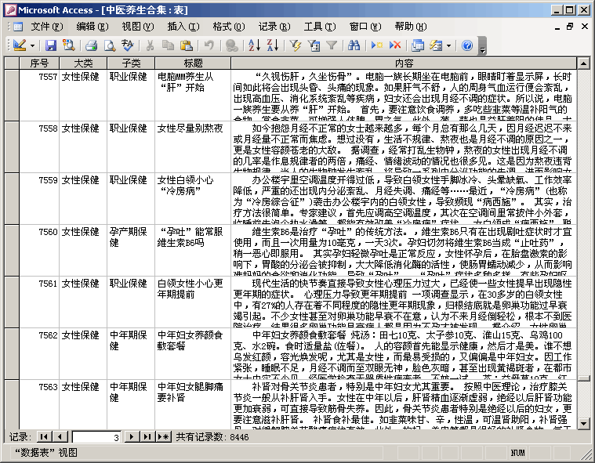Open the 编辑 menu
The image size is (595, 463).
click(93, 27)
